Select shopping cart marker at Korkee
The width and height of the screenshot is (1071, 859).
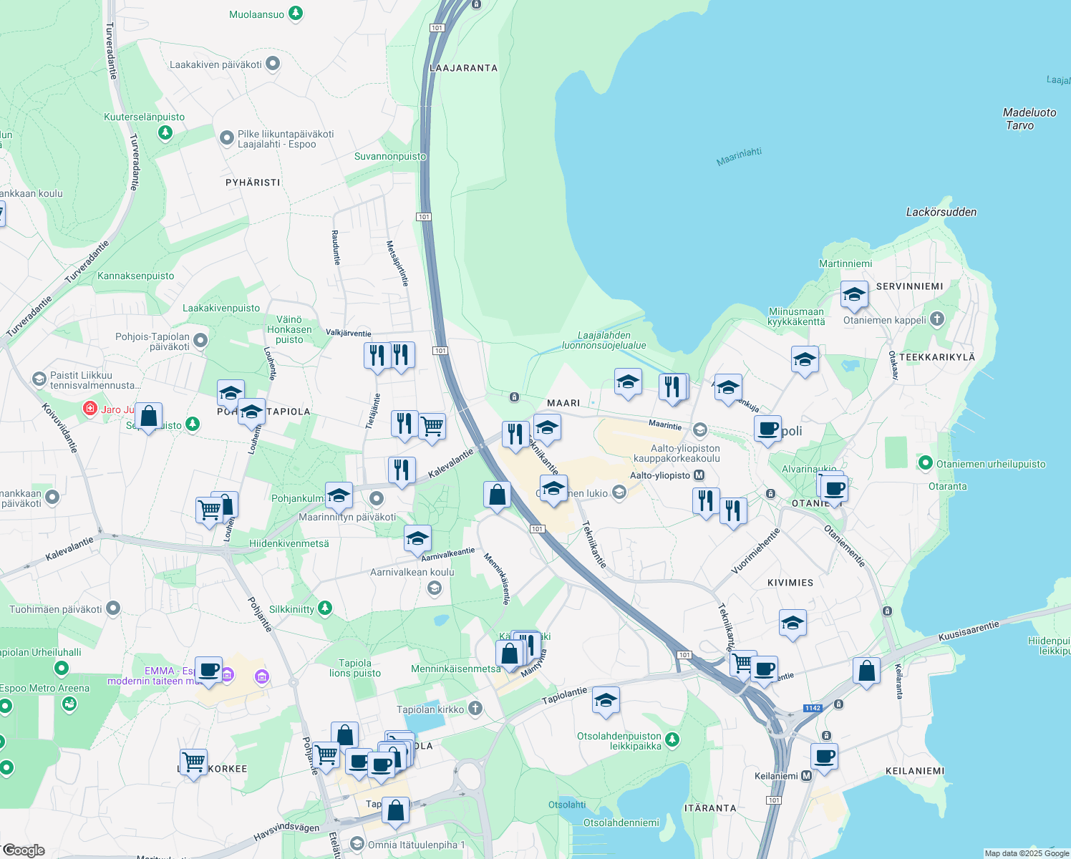coord(193,764)
